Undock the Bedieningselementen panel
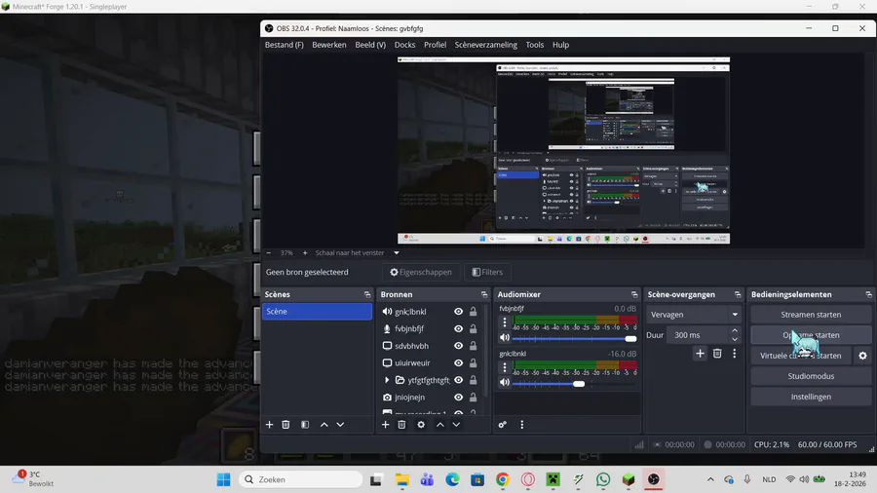 pos(868,294)
